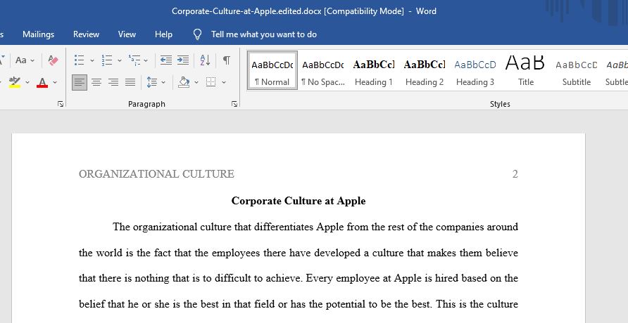The image size is (628, 323).
Task: Toggle Justify alignment
Action: tap(130, 82)
